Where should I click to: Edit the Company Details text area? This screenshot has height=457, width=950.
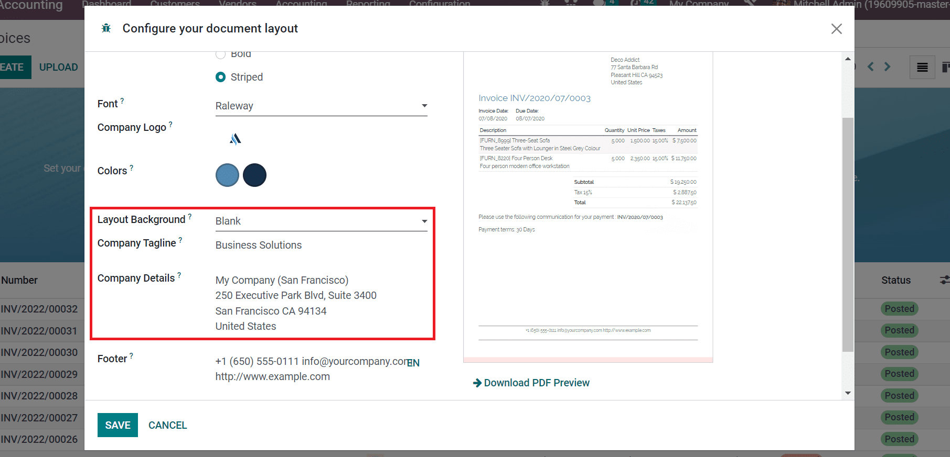[321, 303]
